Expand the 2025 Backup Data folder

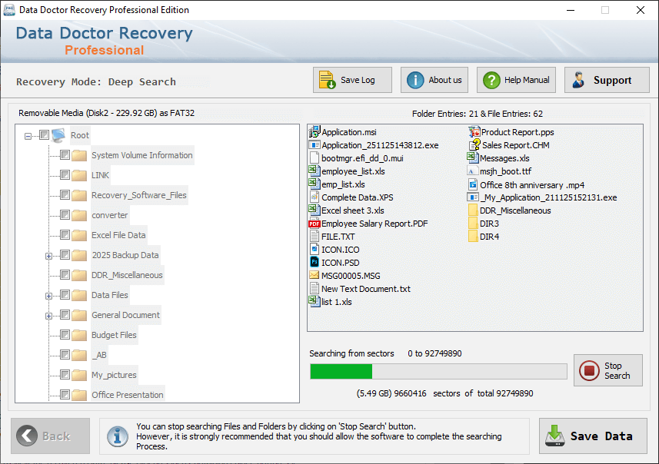point(48,256)
